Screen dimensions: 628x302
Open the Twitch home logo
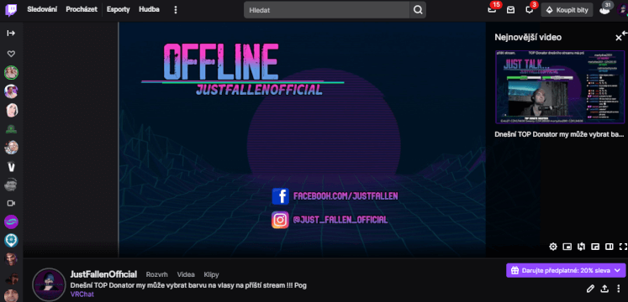(x=11, y=10)
